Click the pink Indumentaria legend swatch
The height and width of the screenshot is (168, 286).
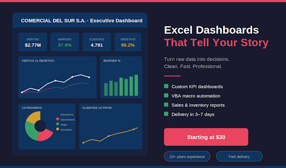tap(58, 119)
